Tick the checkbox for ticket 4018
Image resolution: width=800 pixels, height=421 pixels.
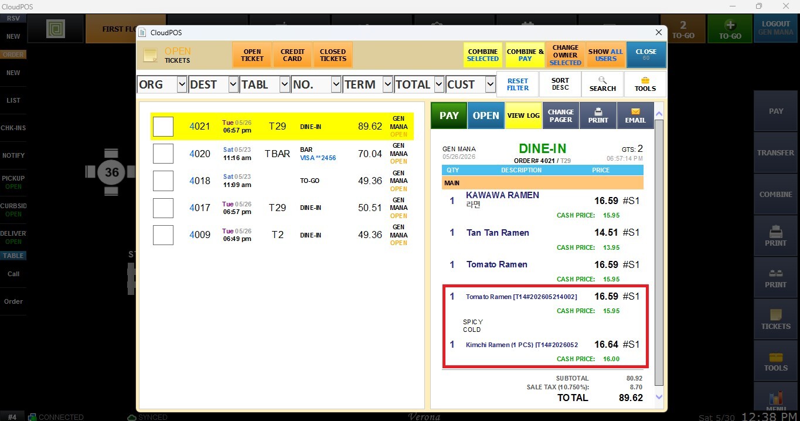(x=163, y=181)
